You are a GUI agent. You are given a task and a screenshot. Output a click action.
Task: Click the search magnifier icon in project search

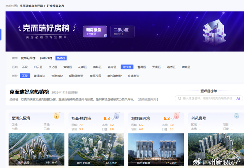click(180, 98)
